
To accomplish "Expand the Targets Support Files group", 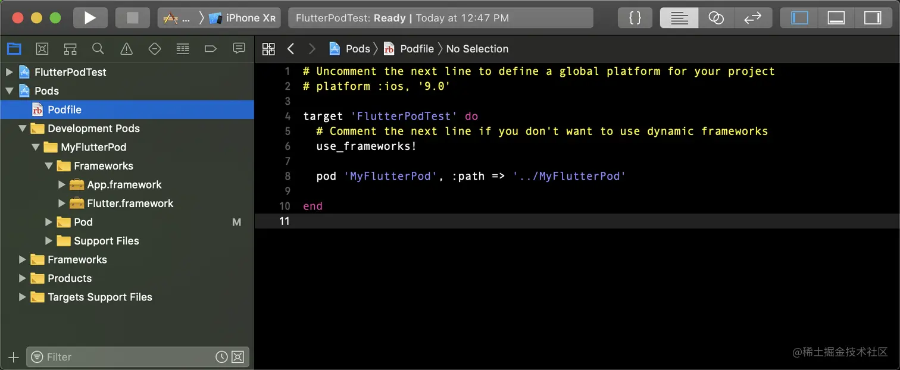I will 23,297.
